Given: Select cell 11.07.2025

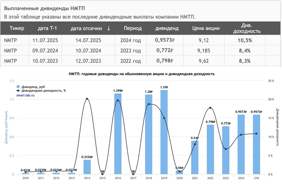Looking at the screenshot, I should [x=45, y=40].
